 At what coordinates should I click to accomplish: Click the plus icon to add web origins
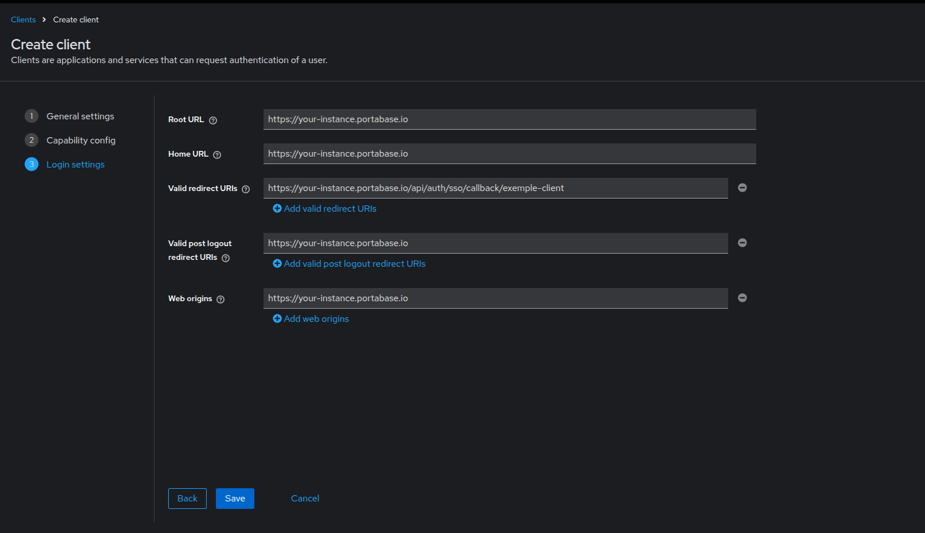pos(277,318)
